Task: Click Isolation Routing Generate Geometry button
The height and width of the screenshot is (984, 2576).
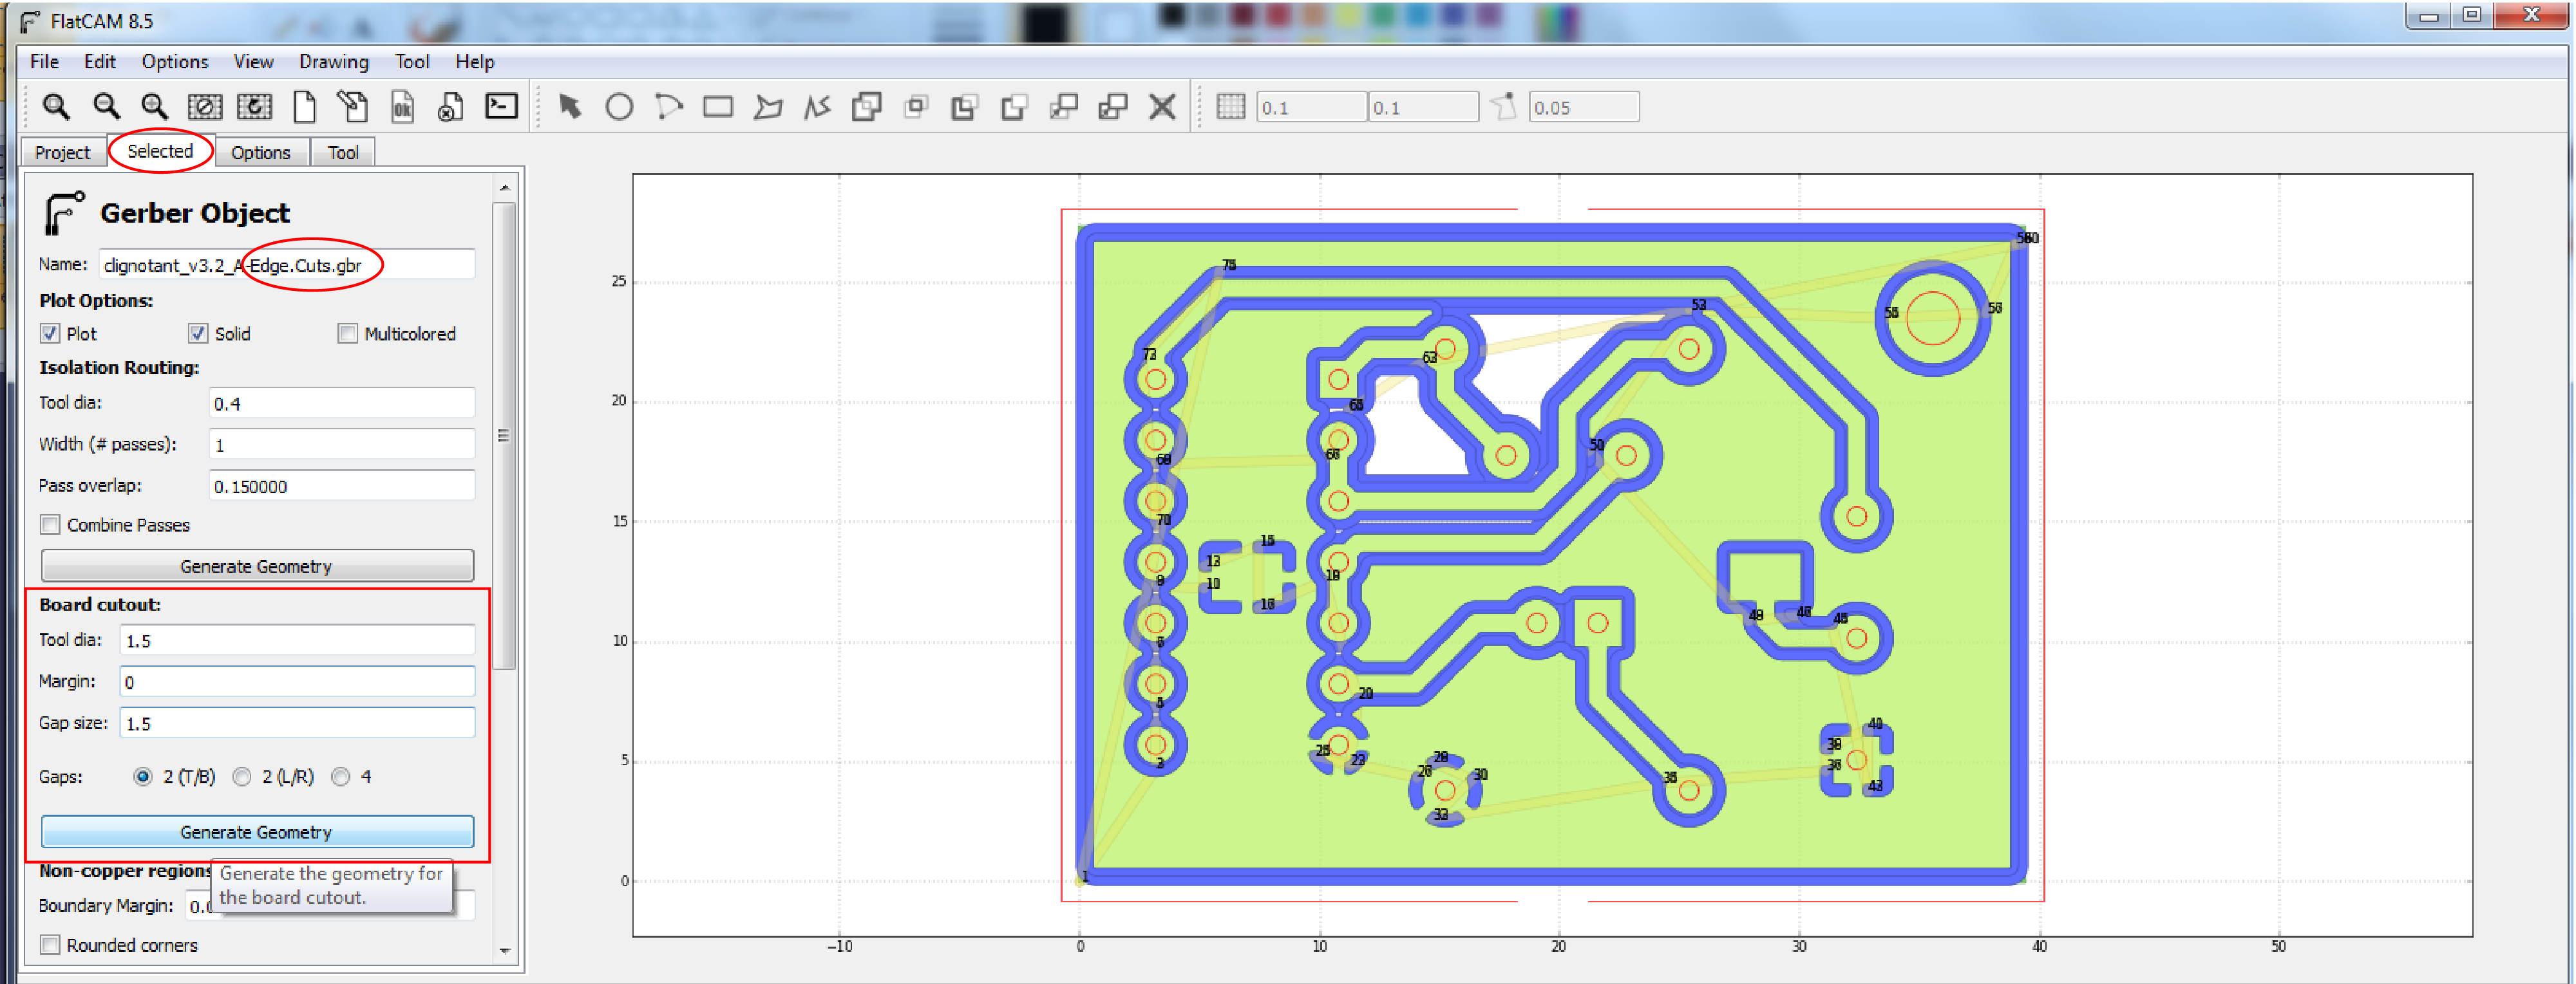Action: [257, 566]
